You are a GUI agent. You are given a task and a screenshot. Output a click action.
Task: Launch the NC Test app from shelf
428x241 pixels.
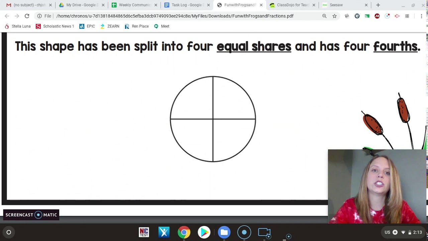point(144,232)
